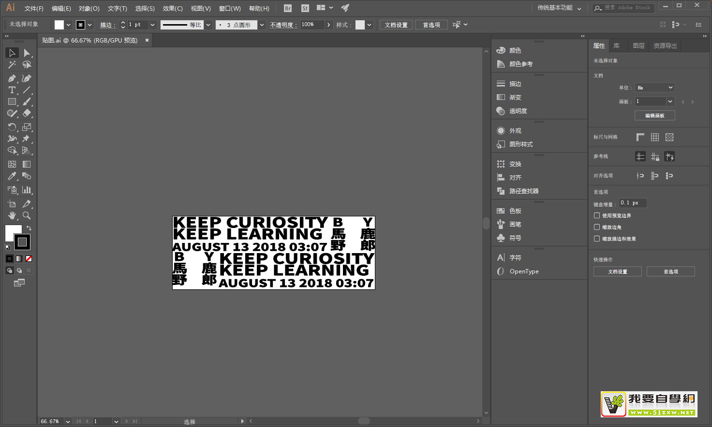Open the fill color dropdown arrow
This screenshot has height=427, width=712.
69,25
